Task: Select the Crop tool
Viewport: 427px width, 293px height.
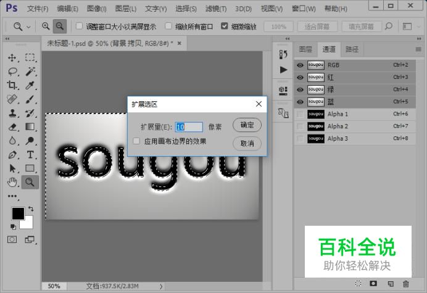Action: pyautogui.click(x=12, y=85)
